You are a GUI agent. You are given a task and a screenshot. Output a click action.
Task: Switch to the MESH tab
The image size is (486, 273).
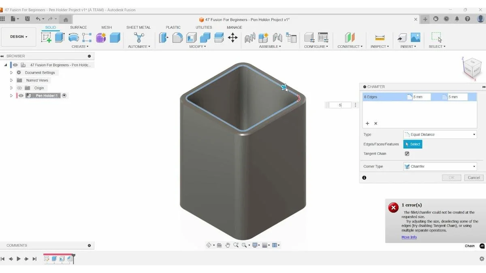coord(107,28)
